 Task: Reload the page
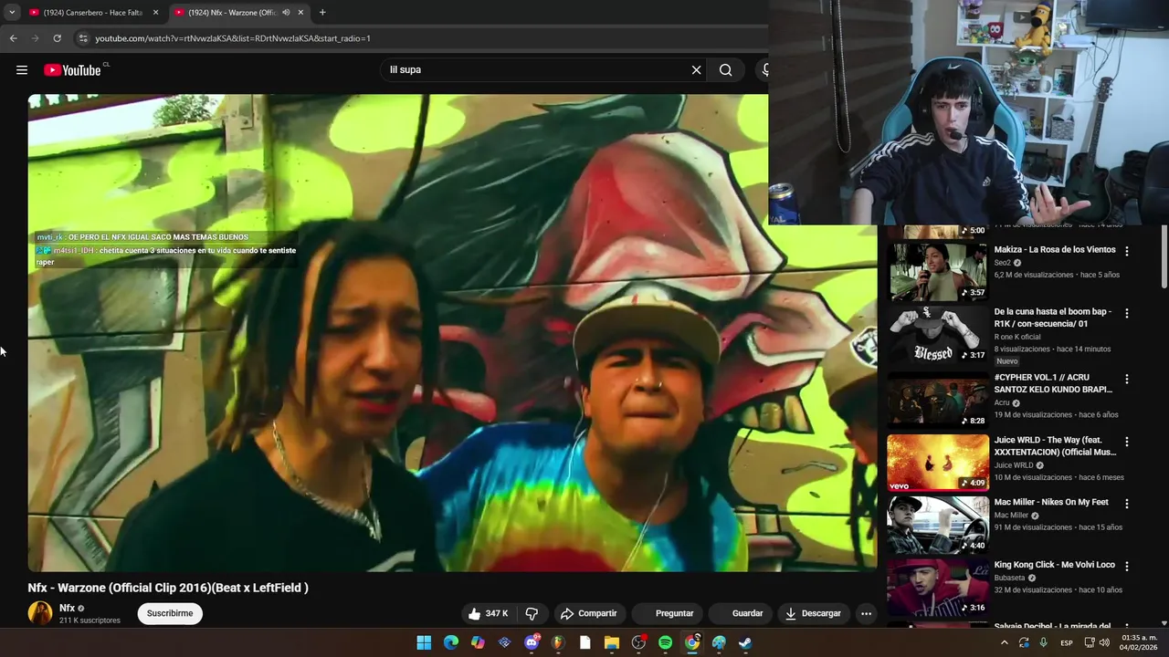[x=57, y=38]
